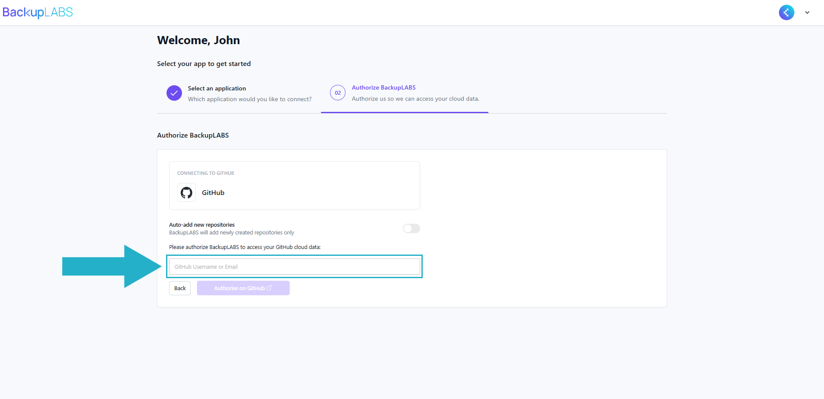Go to the Select an application step

coord(217,88)
